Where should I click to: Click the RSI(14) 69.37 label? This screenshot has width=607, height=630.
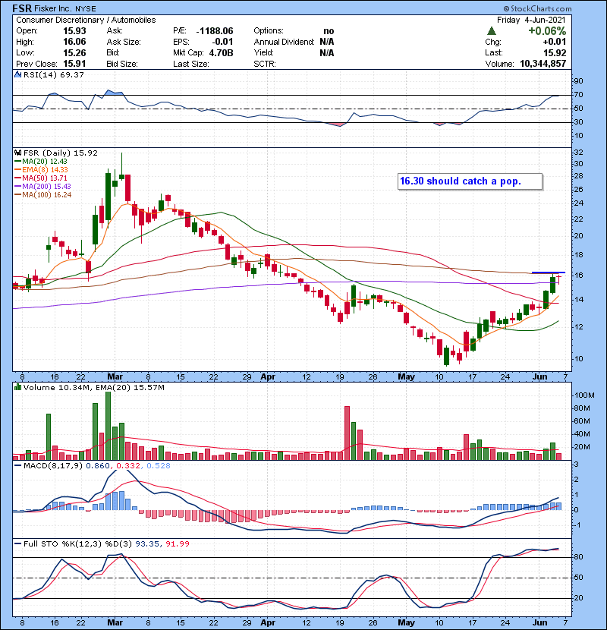click(54, 74)
